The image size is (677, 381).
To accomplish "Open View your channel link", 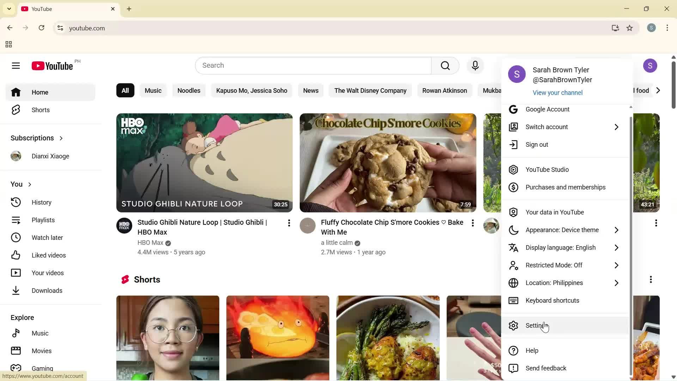I will (557, 92).
